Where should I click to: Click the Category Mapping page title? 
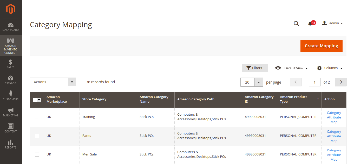click(x=61, y=25)
